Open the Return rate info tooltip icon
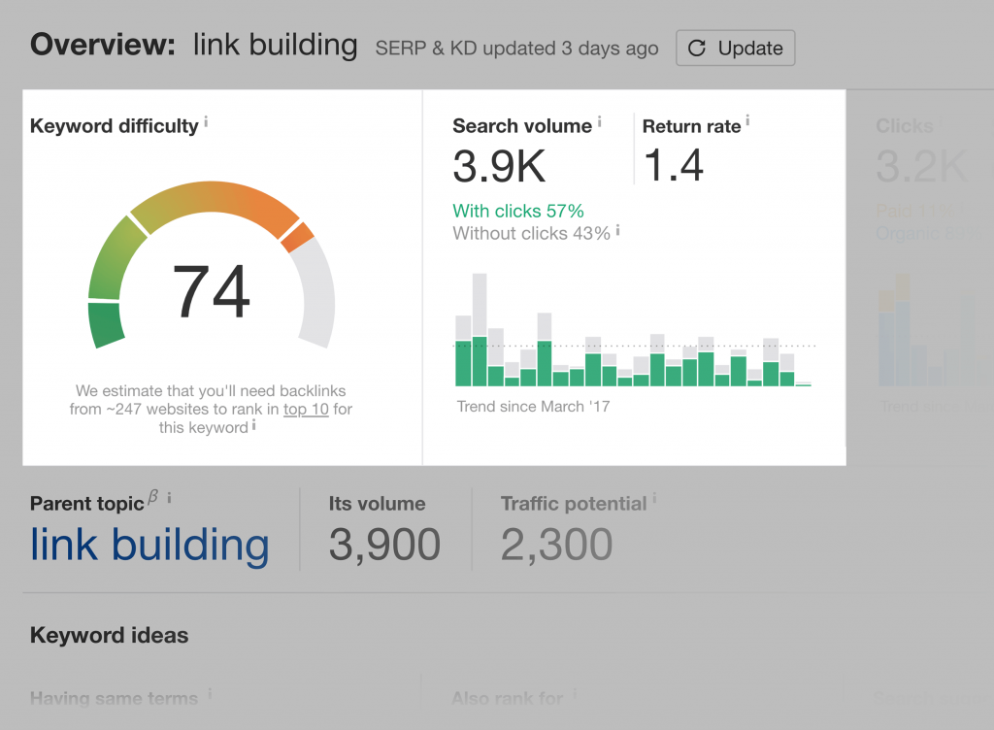The image size is (994, 730). (x=747, y=121)
